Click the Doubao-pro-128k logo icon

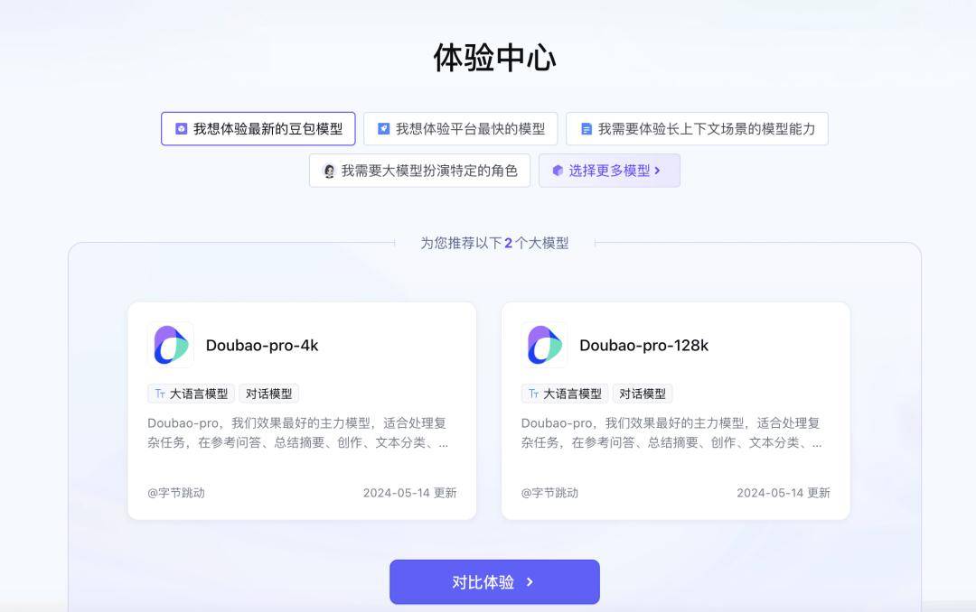pos(544,345)
